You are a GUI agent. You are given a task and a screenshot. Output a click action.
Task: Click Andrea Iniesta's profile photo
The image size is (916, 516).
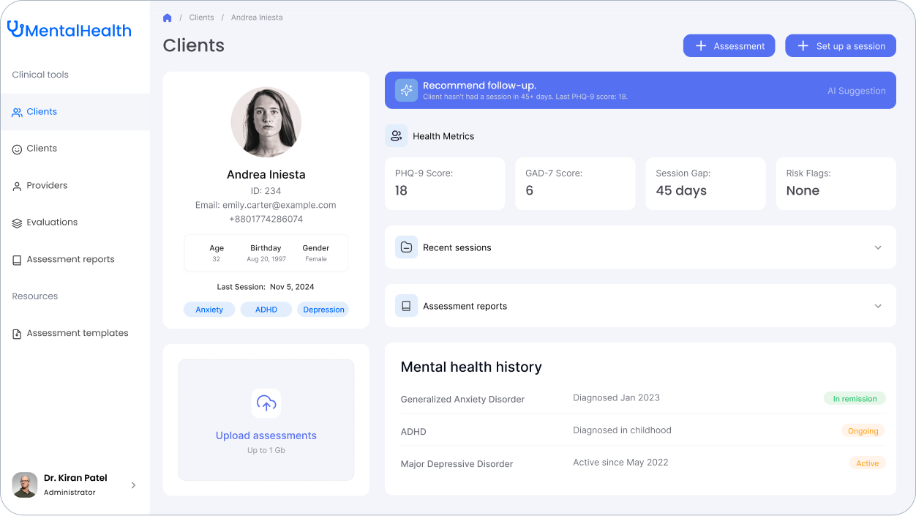click(266, 122)
